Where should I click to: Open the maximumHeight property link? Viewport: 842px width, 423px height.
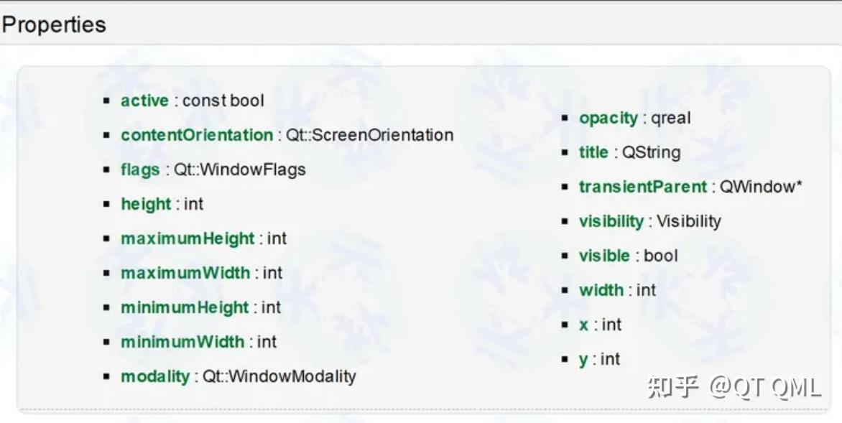(x=188, y=238)
